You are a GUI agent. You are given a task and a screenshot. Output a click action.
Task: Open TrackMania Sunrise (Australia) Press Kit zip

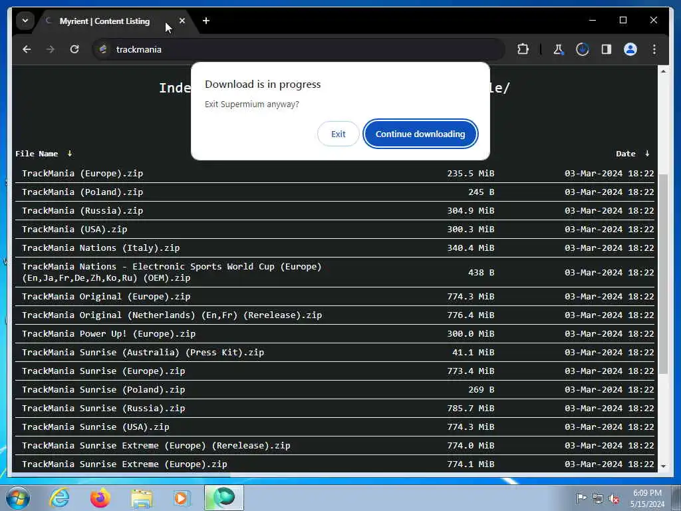tap(143, 353)
